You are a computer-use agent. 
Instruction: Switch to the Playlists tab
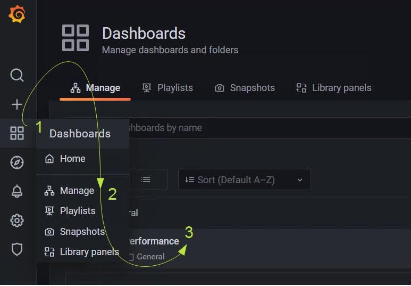[x=167, y=88]
